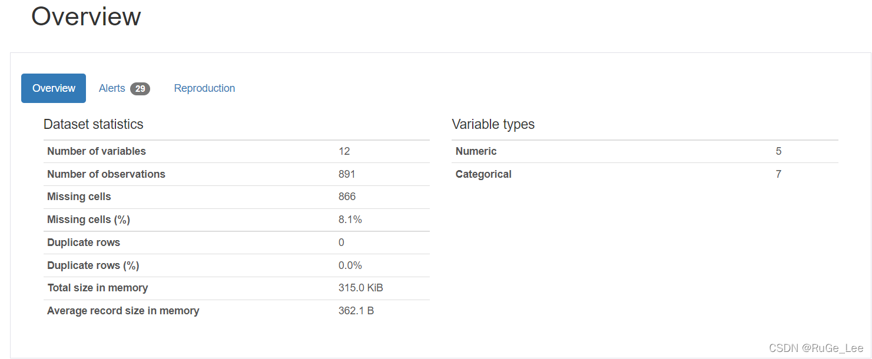Select the Missing cells value 866
The width and height of the screenshot is (872, 359).
(347, 197)
